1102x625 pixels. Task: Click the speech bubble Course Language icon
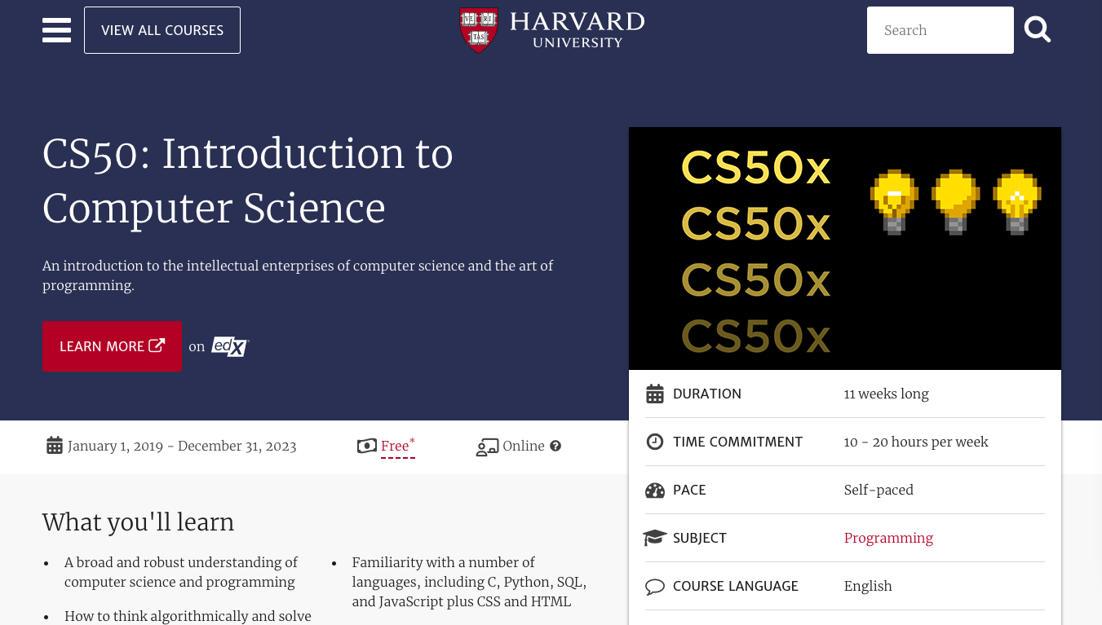pos(655,586)
